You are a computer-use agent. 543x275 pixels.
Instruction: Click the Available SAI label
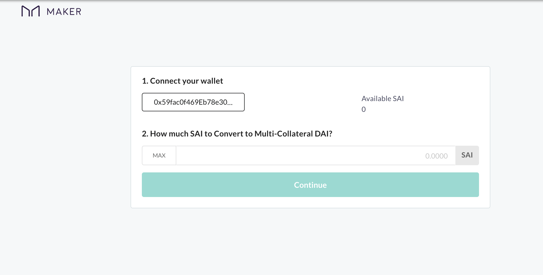[x=382, y=99]
